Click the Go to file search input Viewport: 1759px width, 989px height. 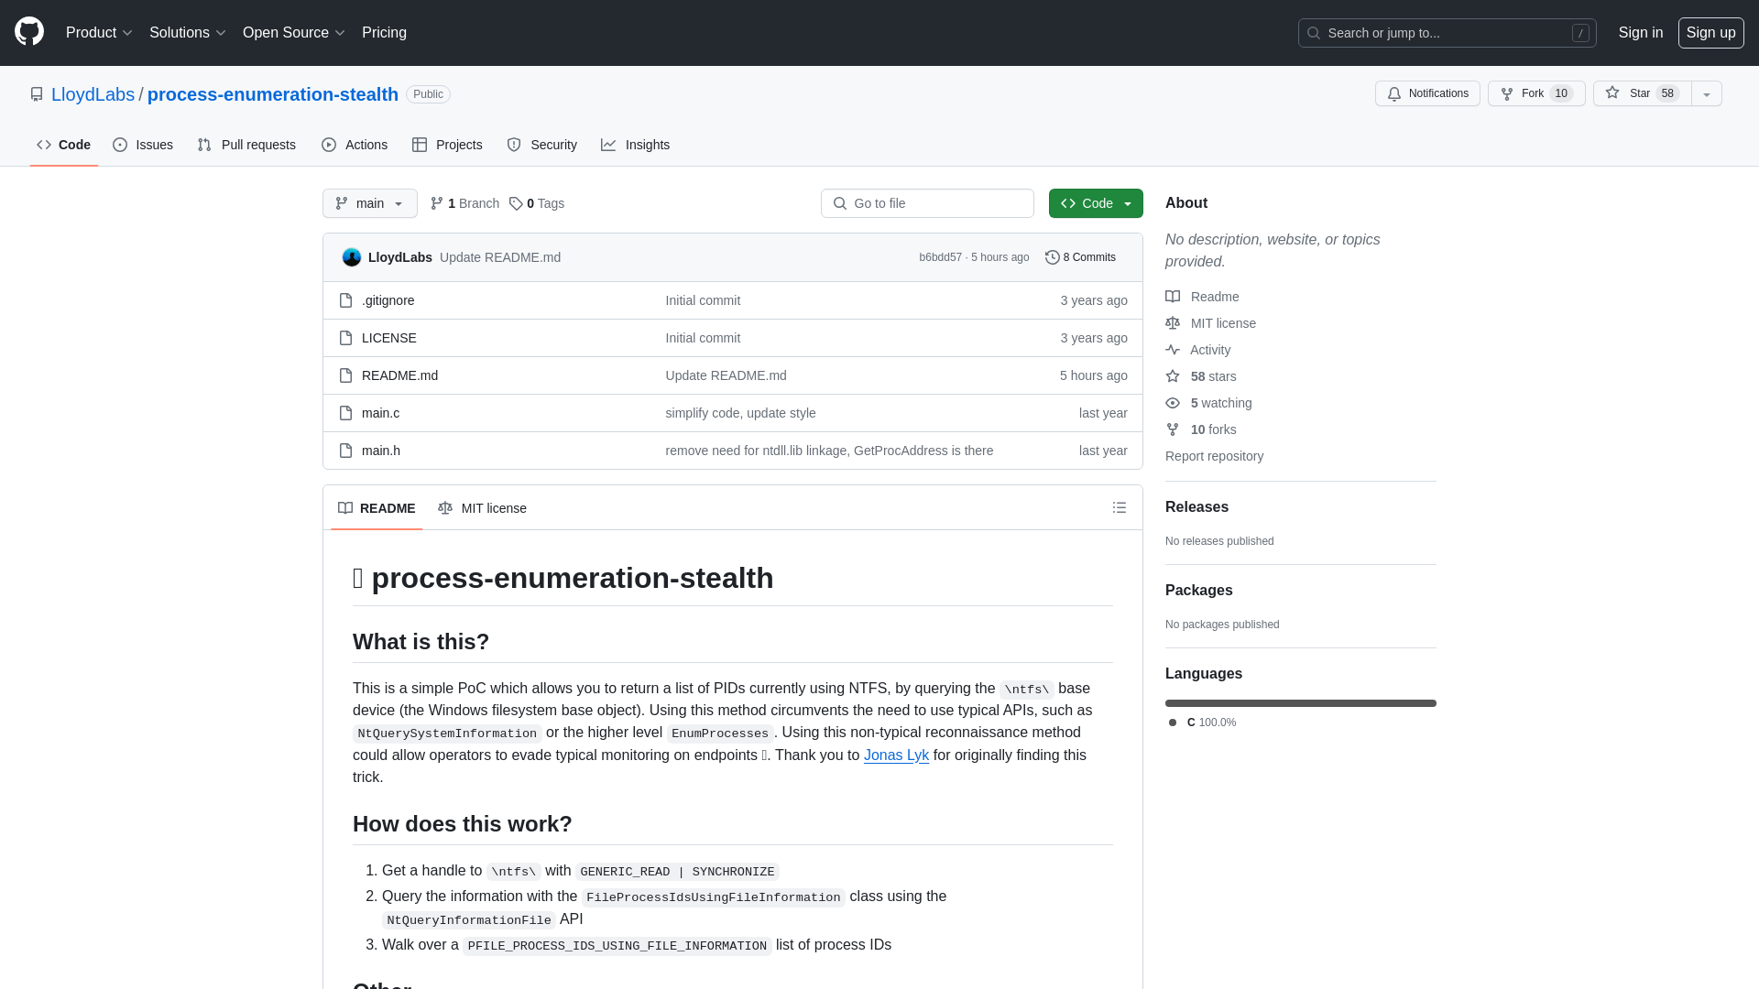tap(926, 203)
